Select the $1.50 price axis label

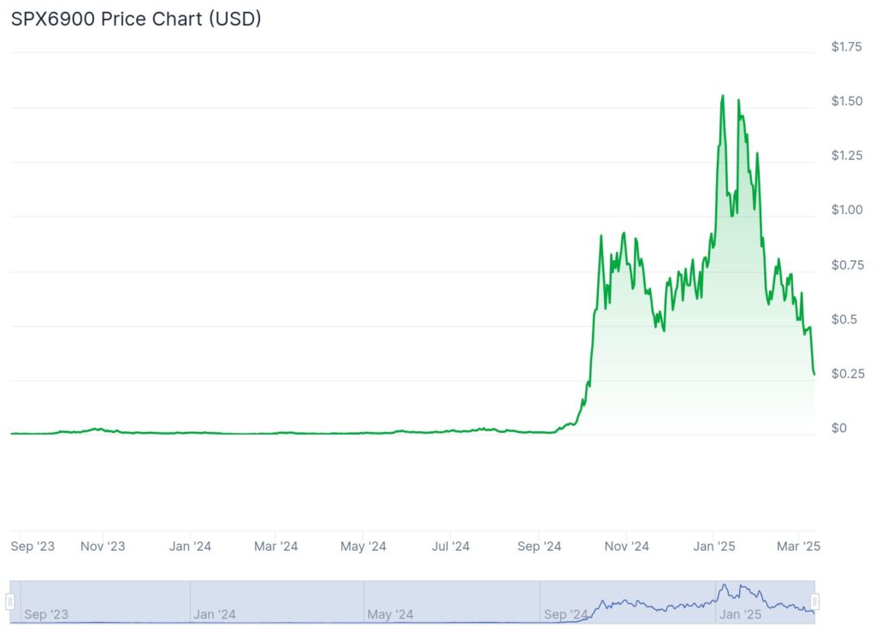pos(846,102)
